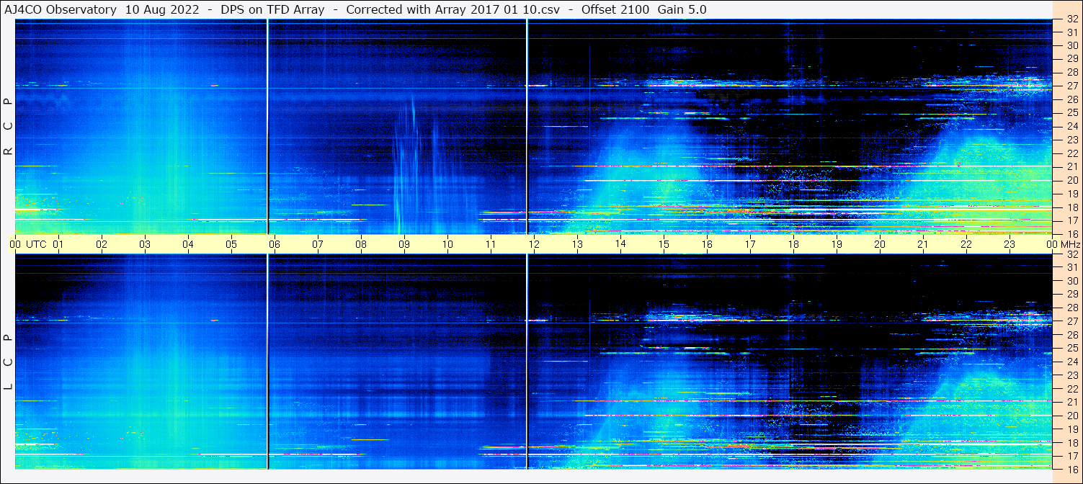Click the vertical marker line before 06 UTC in RCP panel
1083x484 pixels.
tap(267, 127)
